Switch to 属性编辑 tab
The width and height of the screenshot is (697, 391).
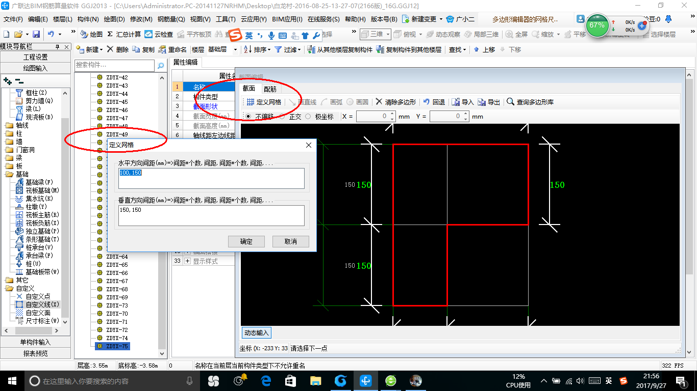tap(186, 62)
